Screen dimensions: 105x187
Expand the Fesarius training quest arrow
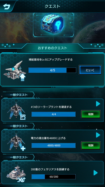coord(96,173)
